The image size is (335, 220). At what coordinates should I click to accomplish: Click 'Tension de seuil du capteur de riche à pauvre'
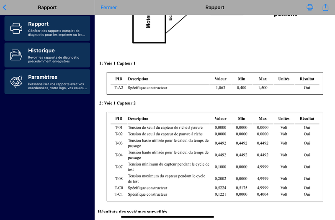point(165,127)
